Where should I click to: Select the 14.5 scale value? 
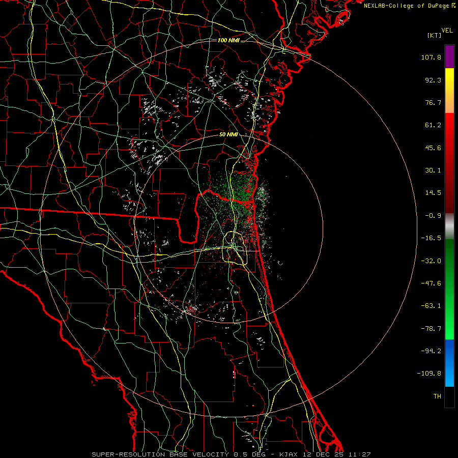click(x=433, y=193)
